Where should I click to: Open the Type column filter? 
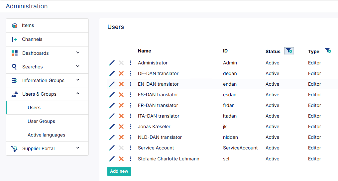click(328, 50)
